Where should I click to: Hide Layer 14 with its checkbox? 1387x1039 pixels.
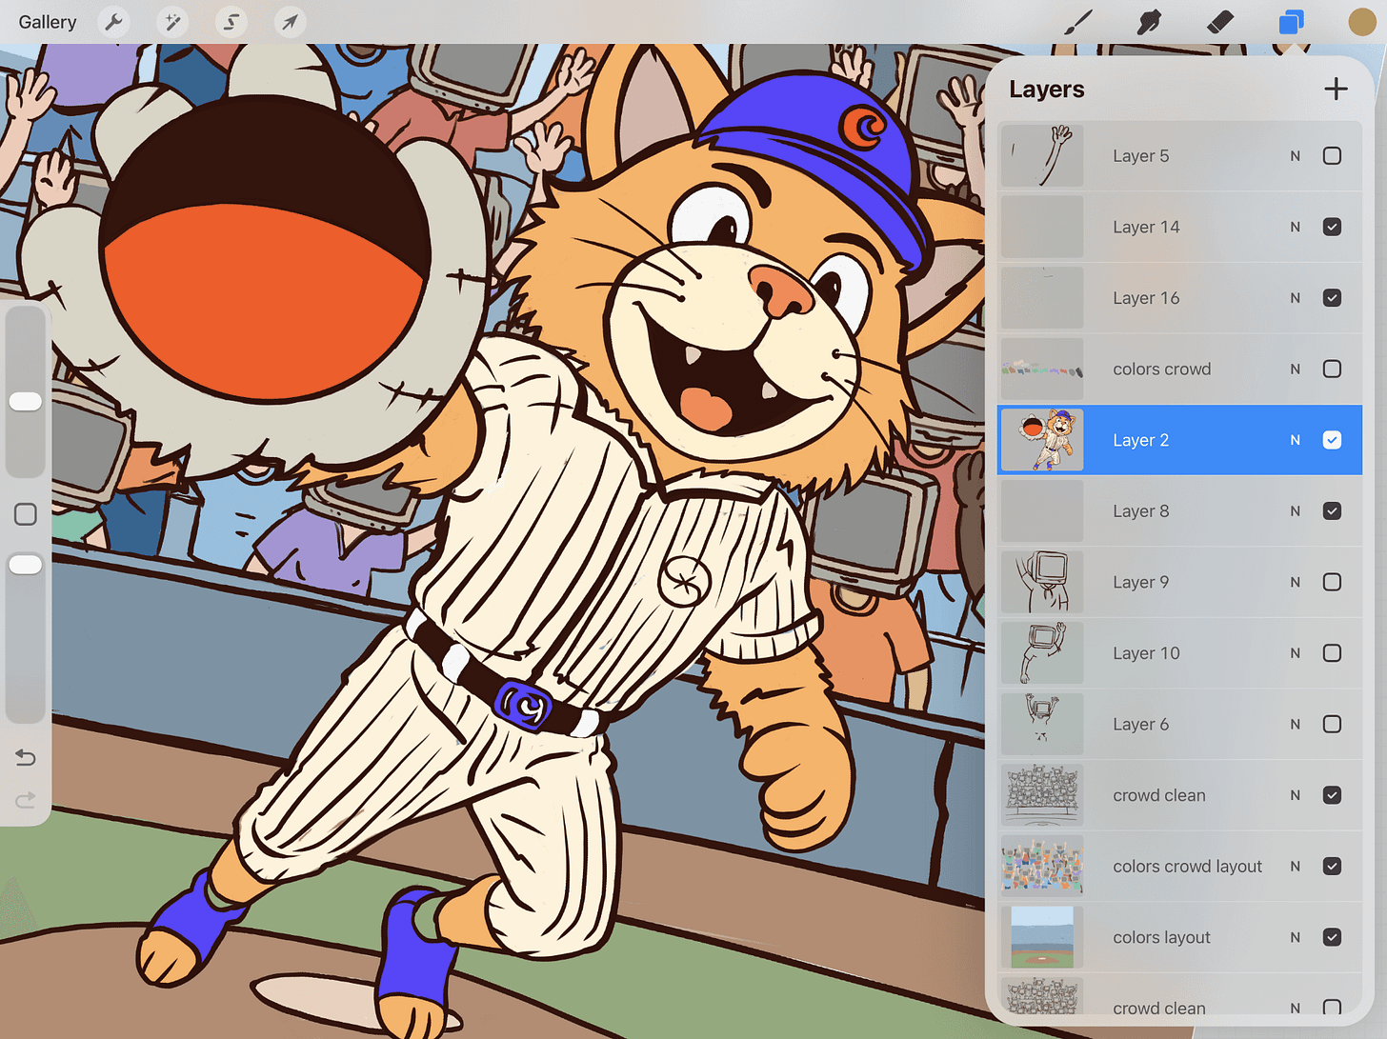point(1332,227)
